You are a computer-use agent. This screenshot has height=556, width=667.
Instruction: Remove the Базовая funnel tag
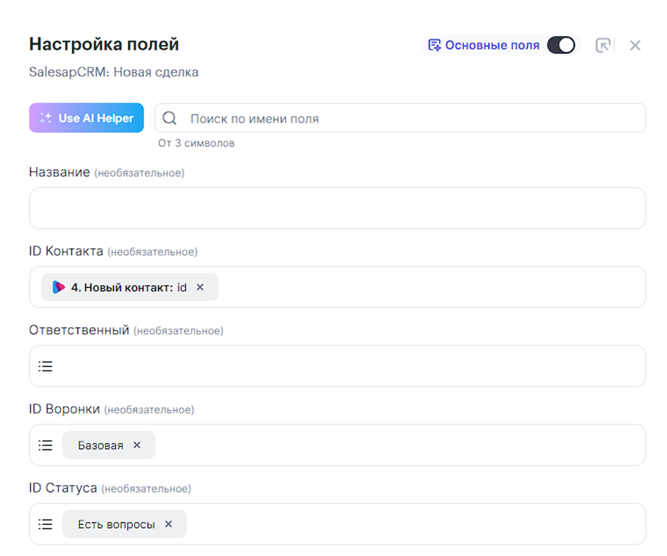click(x=137, y=445)
